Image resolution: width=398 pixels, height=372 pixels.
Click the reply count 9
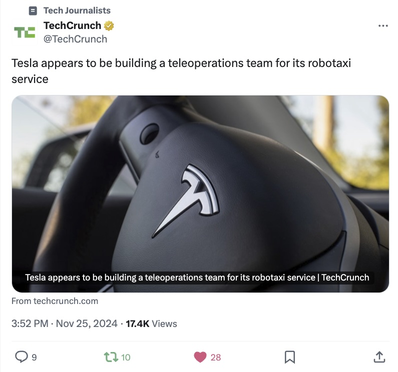click(34, 357)
